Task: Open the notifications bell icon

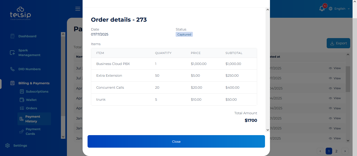Action: coord(322,9)
